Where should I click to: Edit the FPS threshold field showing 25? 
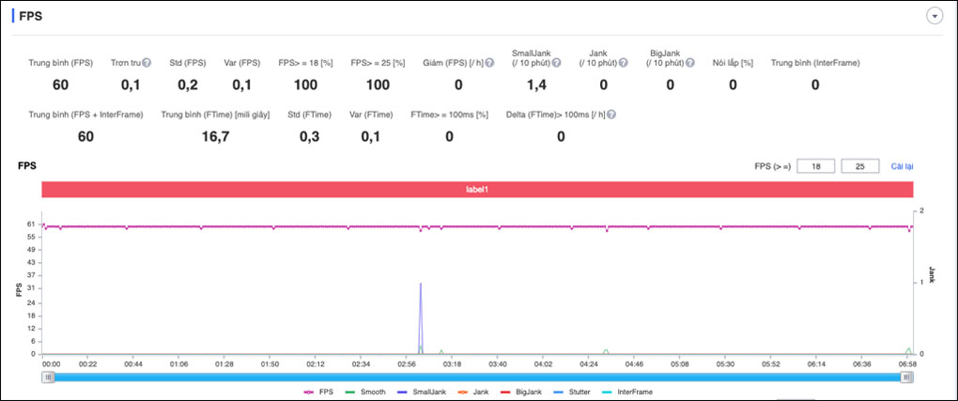pyautogui.click(x=859, y=166)
